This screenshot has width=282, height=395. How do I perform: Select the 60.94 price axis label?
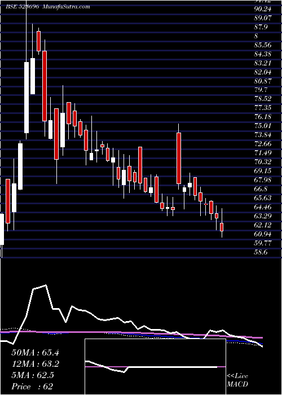coord(263,234)
